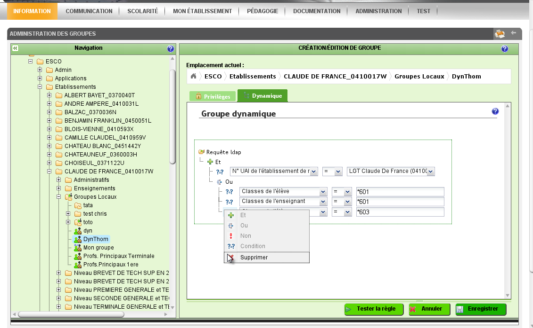Expand the Admin folder in tree

click(40, 70)
